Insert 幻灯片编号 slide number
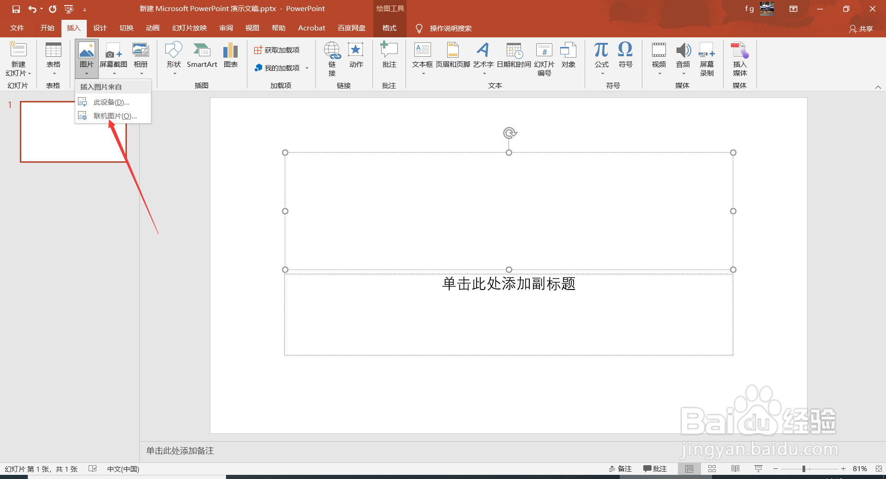Viewport: 886px width, 479px height. [545, 59]
